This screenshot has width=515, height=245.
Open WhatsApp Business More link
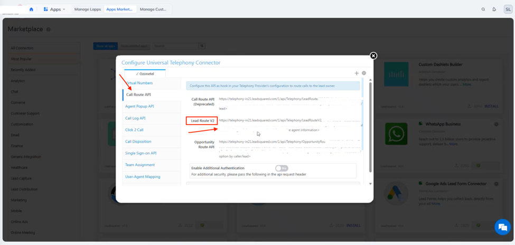(x=454, y=144)
